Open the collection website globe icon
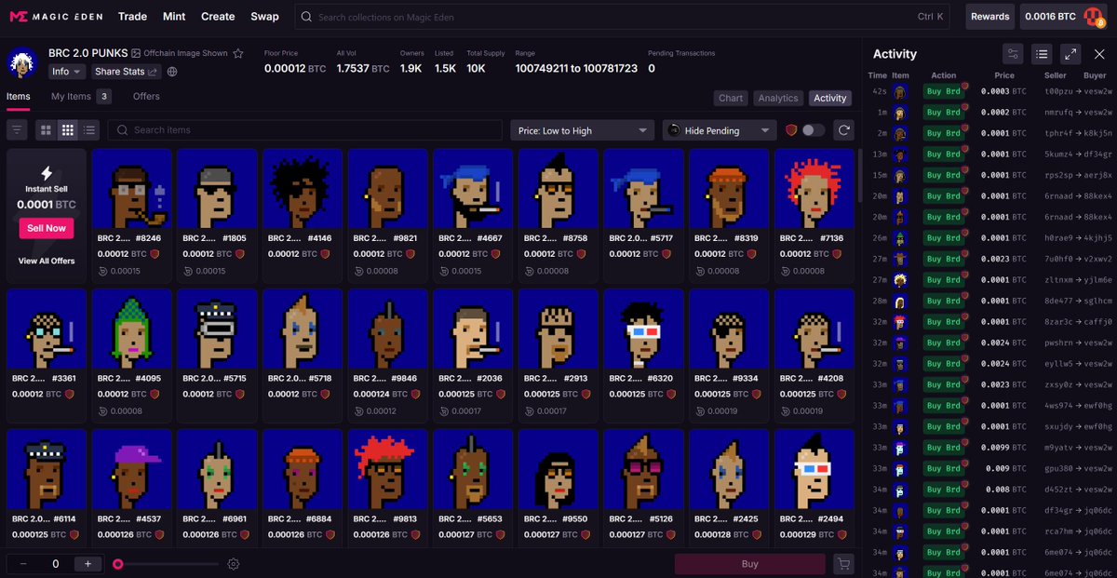1117x578 pixels. 172,72
